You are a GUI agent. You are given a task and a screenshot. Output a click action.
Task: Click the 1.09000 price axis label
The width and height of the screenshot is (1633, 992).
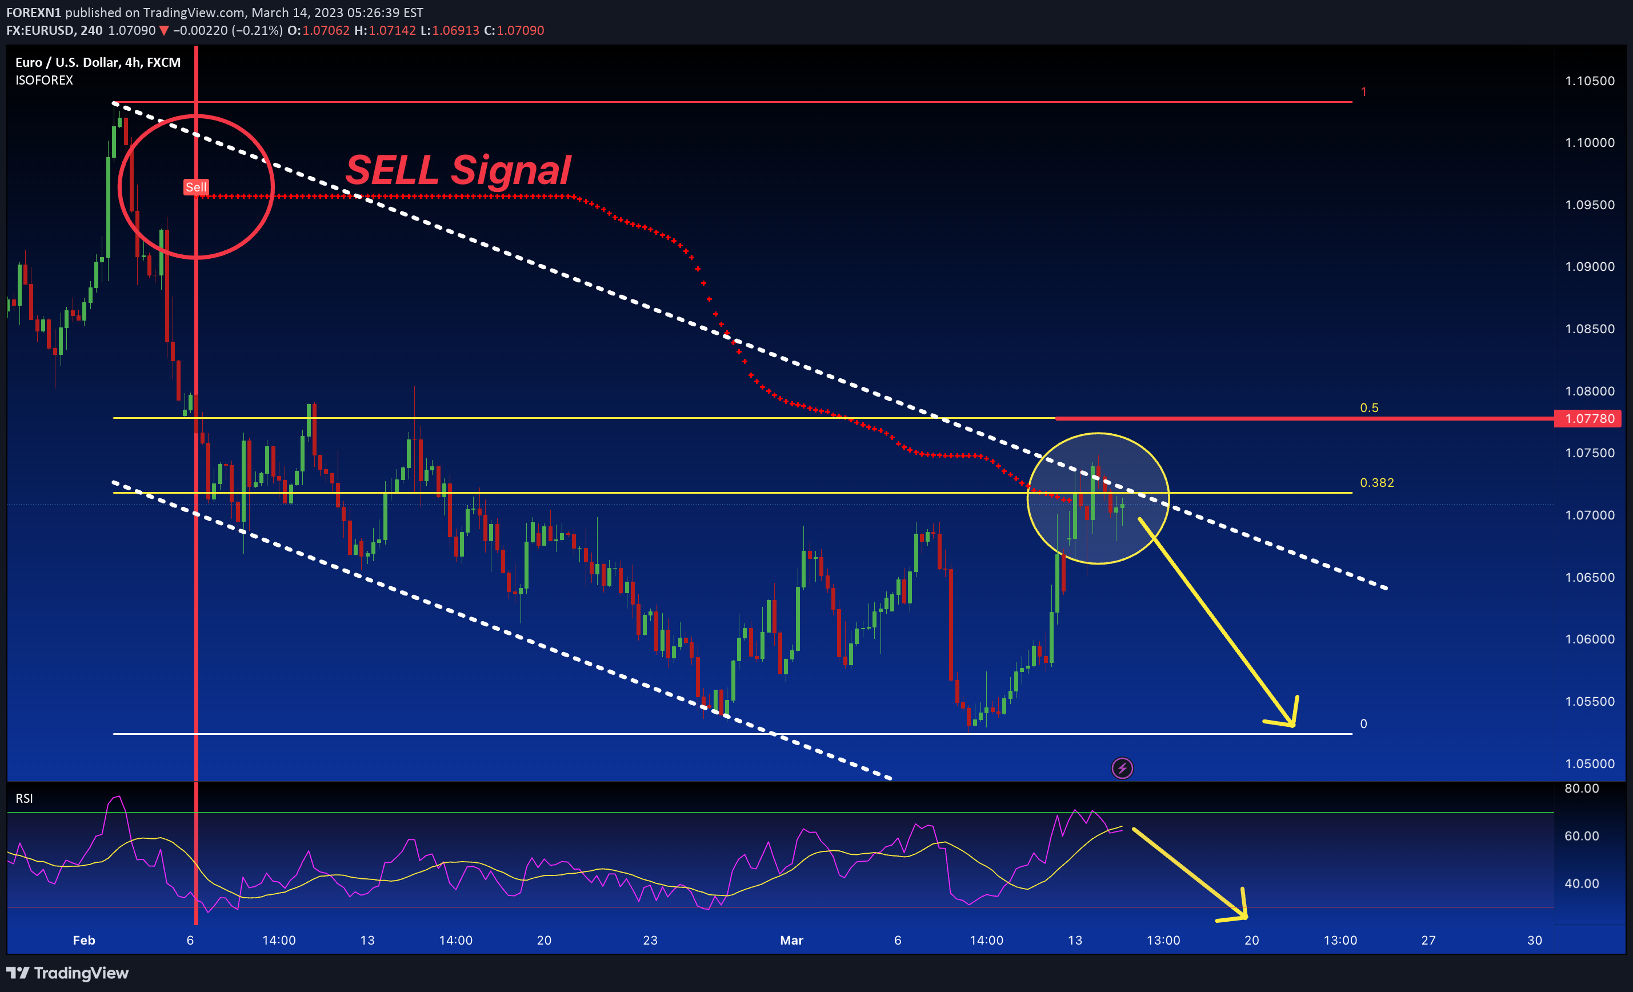coord(1590,266)
